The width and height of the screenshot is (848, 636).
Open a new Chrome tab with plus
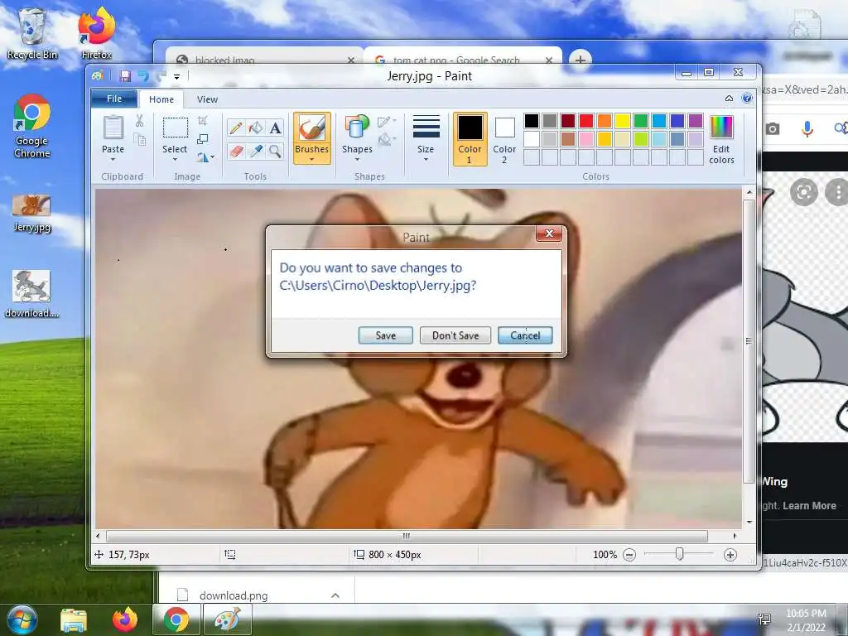click(x=581, y=59)
